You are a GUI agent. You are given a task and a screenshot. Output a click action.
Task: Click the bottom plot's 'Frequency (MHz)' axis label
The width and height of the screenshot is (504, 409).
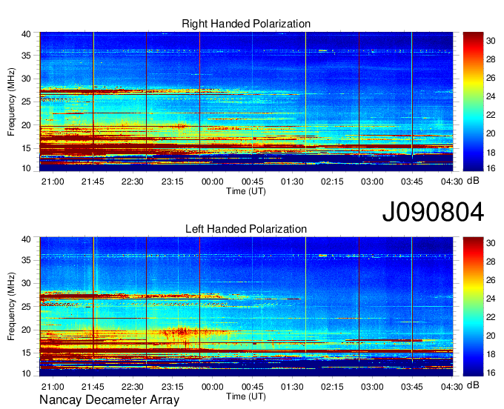[11, 307]
